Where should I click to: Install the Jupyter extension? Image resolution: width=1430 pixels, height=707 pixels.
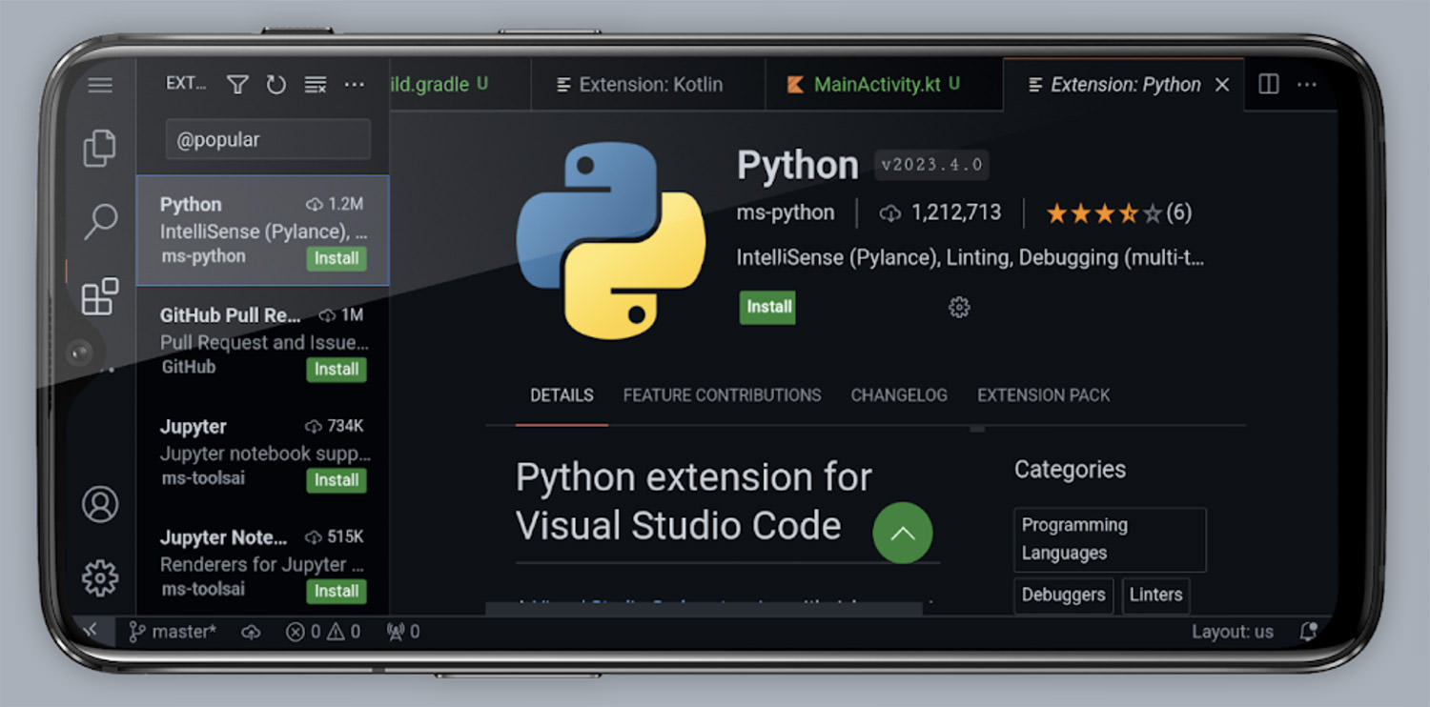click(x=337, y=480)
